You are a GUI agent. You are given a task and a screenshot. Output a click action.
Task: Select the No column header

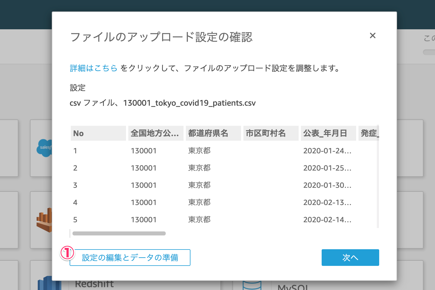tap(98, 133)
